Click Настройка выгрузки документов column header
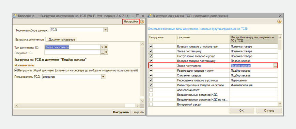The height and width of the screenshot is (129, 296). (x=254, y=39)
